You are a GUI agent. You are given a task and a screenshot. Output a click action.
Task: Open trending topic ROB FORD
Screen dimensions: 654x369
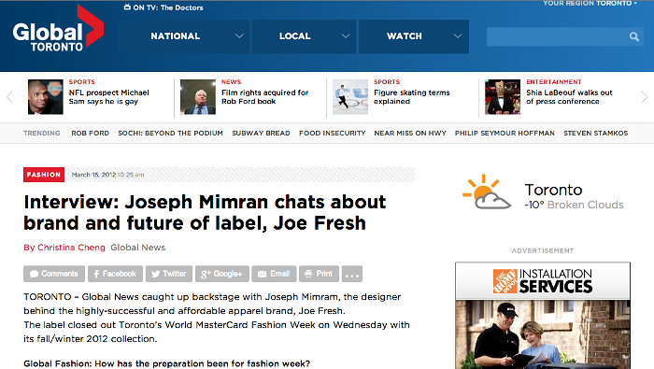pyautogui.click(x=90, y=133)
